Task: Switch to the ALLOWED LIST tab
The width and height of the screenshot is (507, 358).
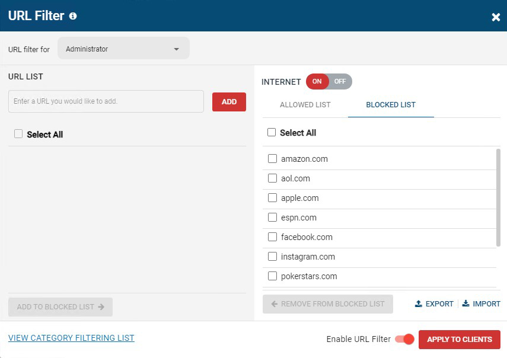Action: tap(305, 104)
